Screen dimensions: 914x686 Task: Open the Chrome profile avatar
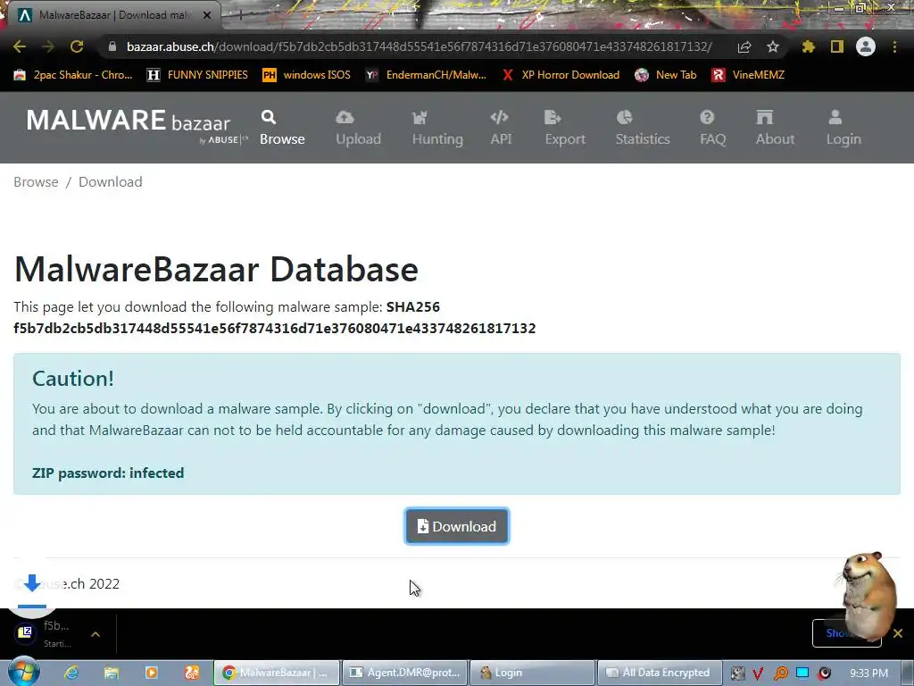pyautogui.click(x=866, y=46)
